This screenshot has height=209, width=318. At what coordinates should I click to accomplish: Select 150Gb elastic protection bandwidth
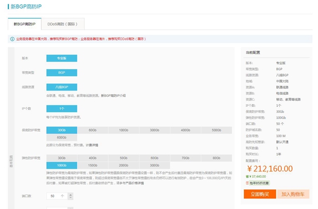93,166
